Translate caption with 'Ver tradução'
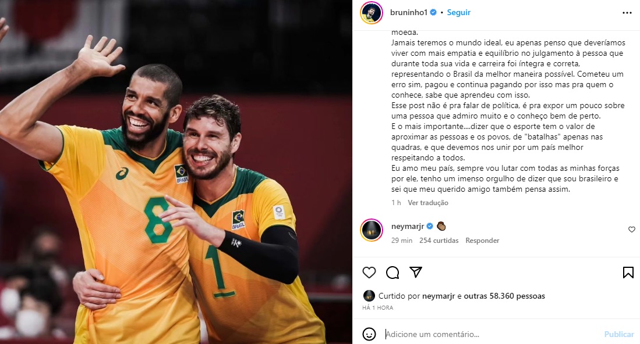 [x=428, y=203]
